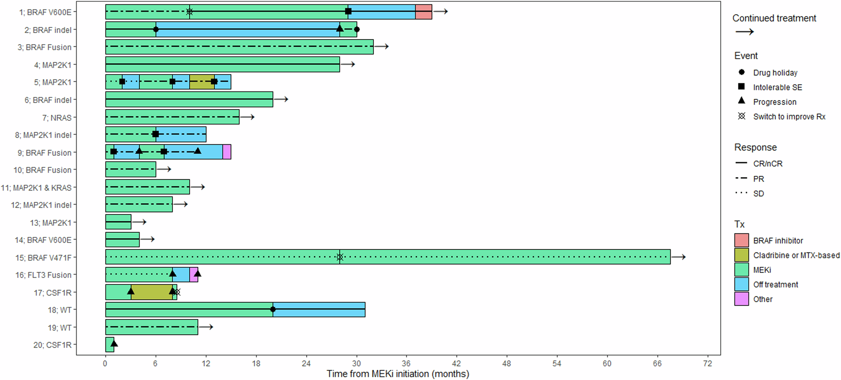Click the "15; BRAF V471F" axis label
This screenshot has height=380, width=841.
43,258
